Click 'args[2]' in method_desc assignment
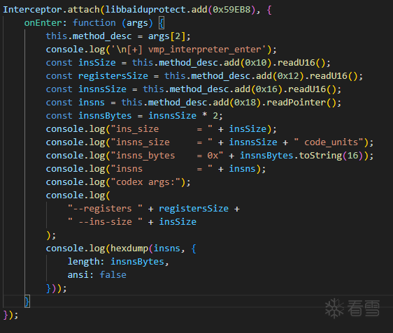This screenshot has width=393, height=333. (x=167, y=36)
